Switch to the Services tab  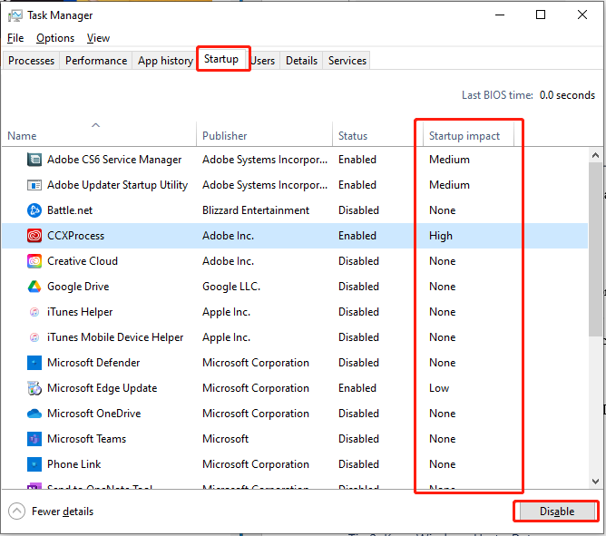click(347, 61)
